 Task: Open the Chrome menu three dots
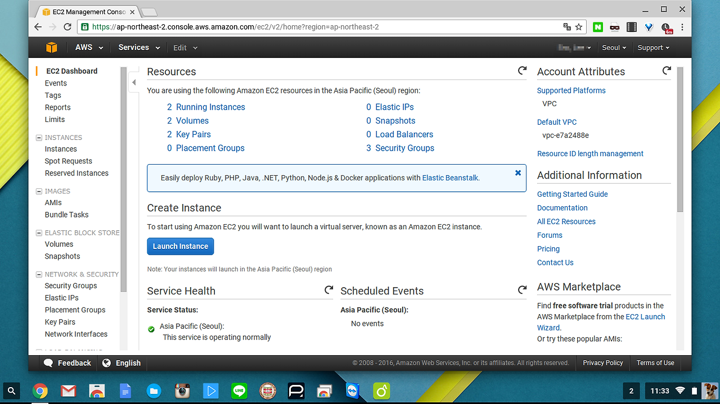682,27
